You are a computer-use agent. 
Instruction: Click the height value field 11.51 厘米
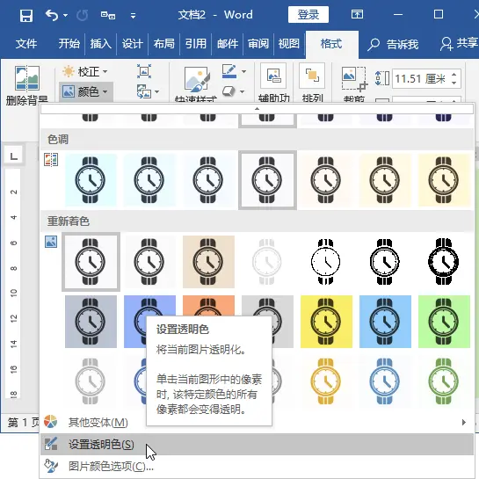coord(420,79)
